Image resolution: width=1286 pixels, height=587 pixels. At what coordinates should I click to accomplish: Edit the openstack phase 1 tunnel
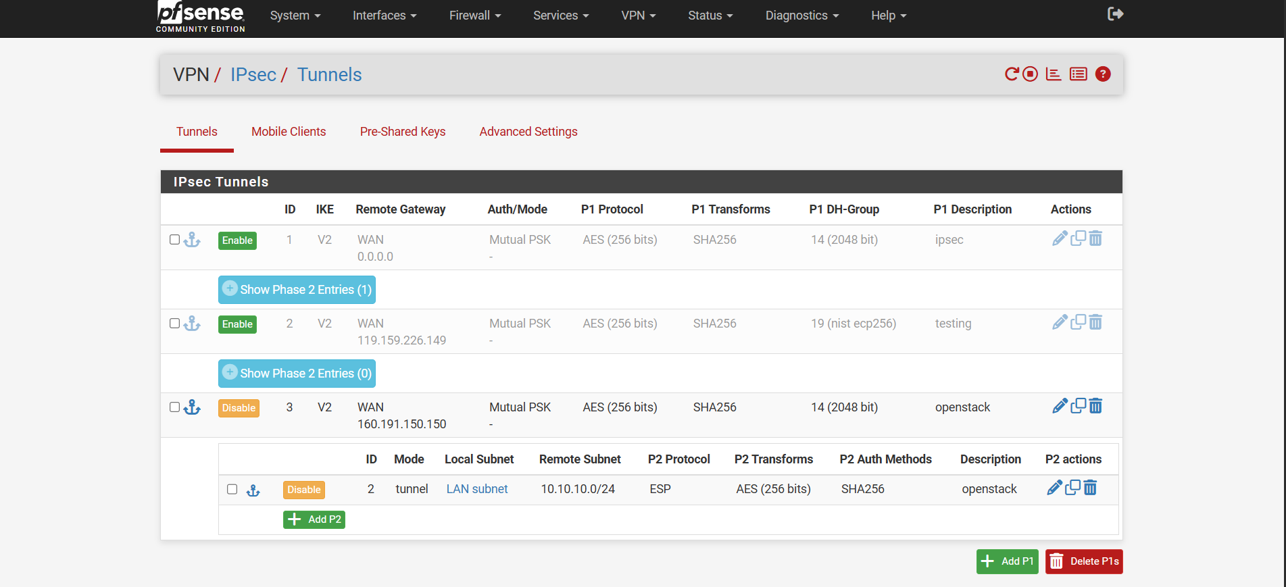tap(1060, 406)
